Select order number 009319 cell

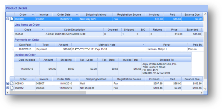pos(25,19)
